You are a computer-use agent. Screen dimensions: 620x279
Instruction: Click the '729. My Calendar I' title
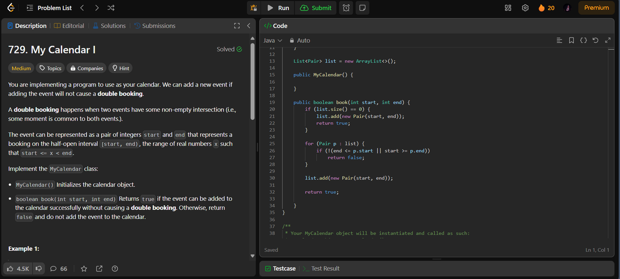tap(52, 50)
